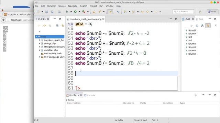This screenshot has width=220, height=123.
Task: Open the Edit menu
Action: point(43,6)
